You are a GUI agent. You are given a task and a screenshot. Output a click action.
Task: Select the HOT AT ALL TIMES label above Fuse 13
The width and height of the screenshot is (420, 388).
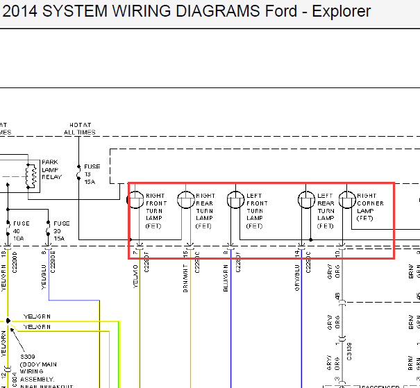(x=80, y=129)
